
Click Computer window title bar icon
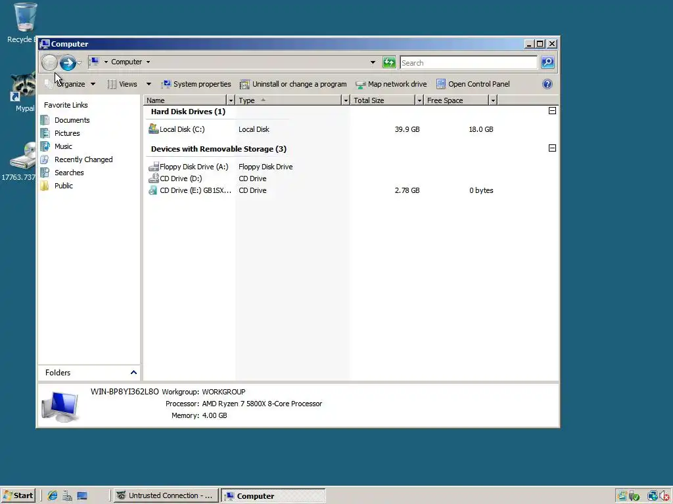pos(45,44)
